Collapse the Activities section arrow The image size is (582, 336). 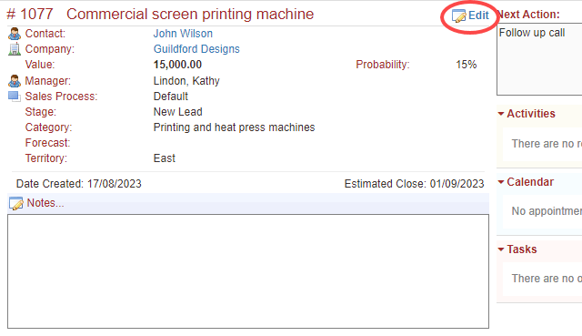point(501,114)
